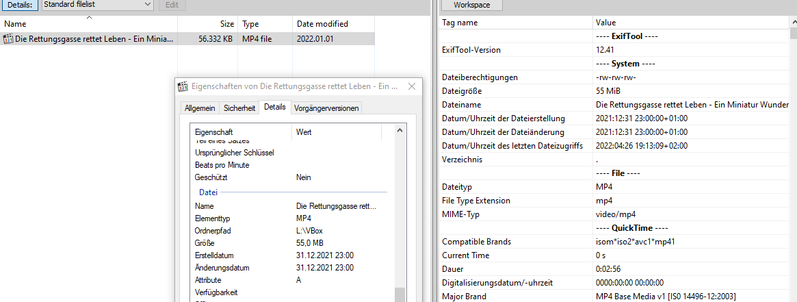Screen dimensions: 797x302
Task: Click the Tag name column header
Action: pyautogui.click(x=515, y=23)
